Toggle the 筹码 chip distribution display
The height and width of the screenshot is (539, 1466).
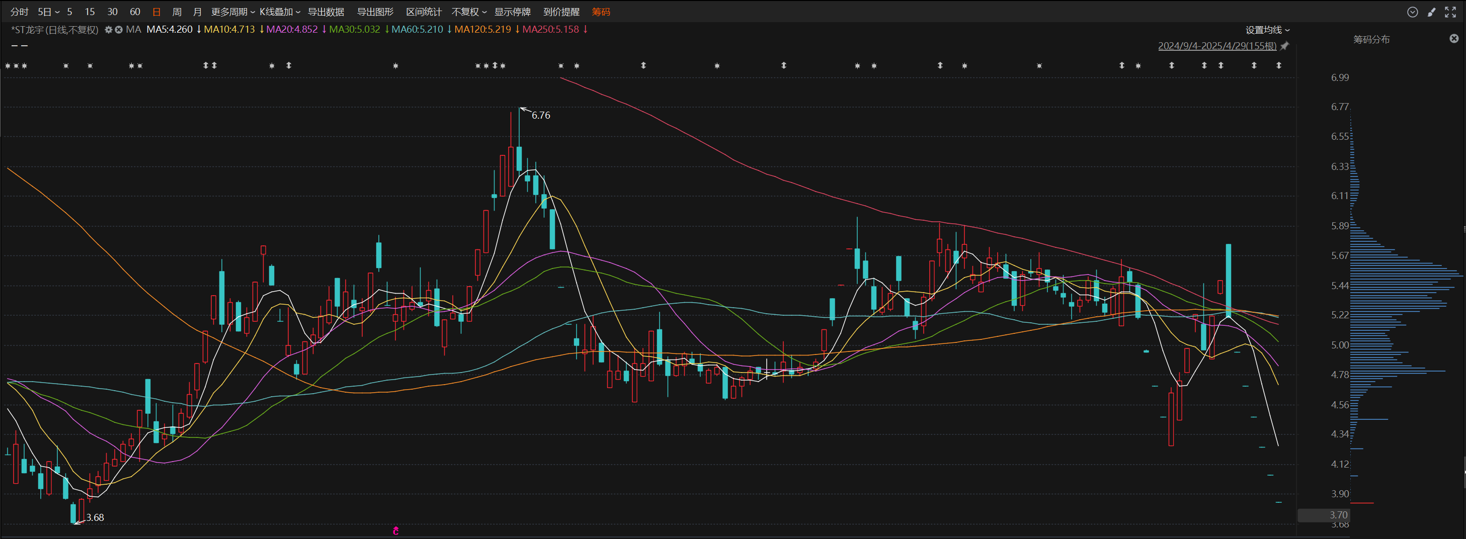click(x=600, y=12)
